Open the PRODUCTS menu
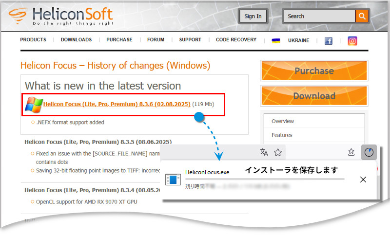This screenshot has width=390, height=235. point(33,40)
